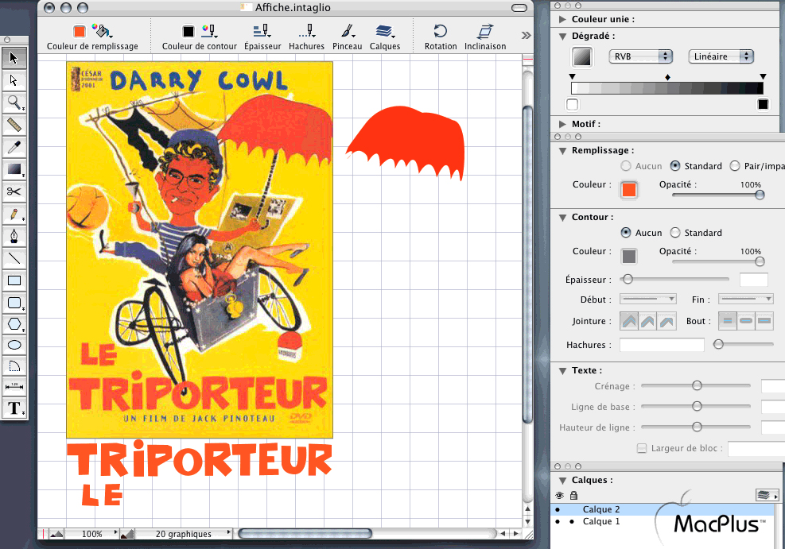Image resolution: width=785 pixels, height=549 pixels.
Task: Open the Calques toolbar menu
Action: 384,31
